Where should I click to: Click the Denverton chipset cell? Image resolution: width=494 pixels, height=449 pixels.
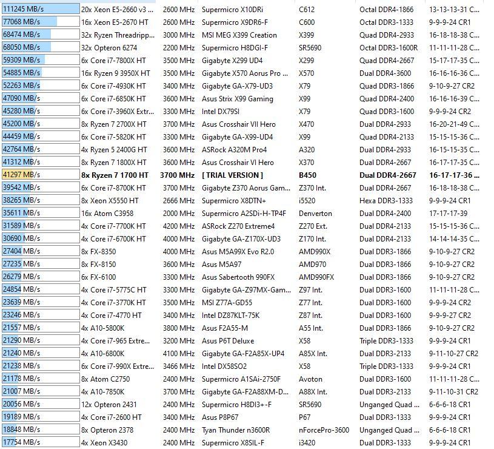point(315,214)
